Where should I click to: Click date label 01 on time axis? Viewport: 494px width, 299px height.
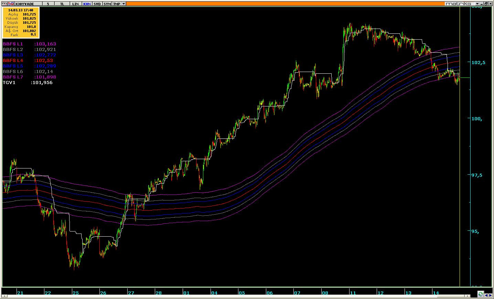[x=186, y=293]
